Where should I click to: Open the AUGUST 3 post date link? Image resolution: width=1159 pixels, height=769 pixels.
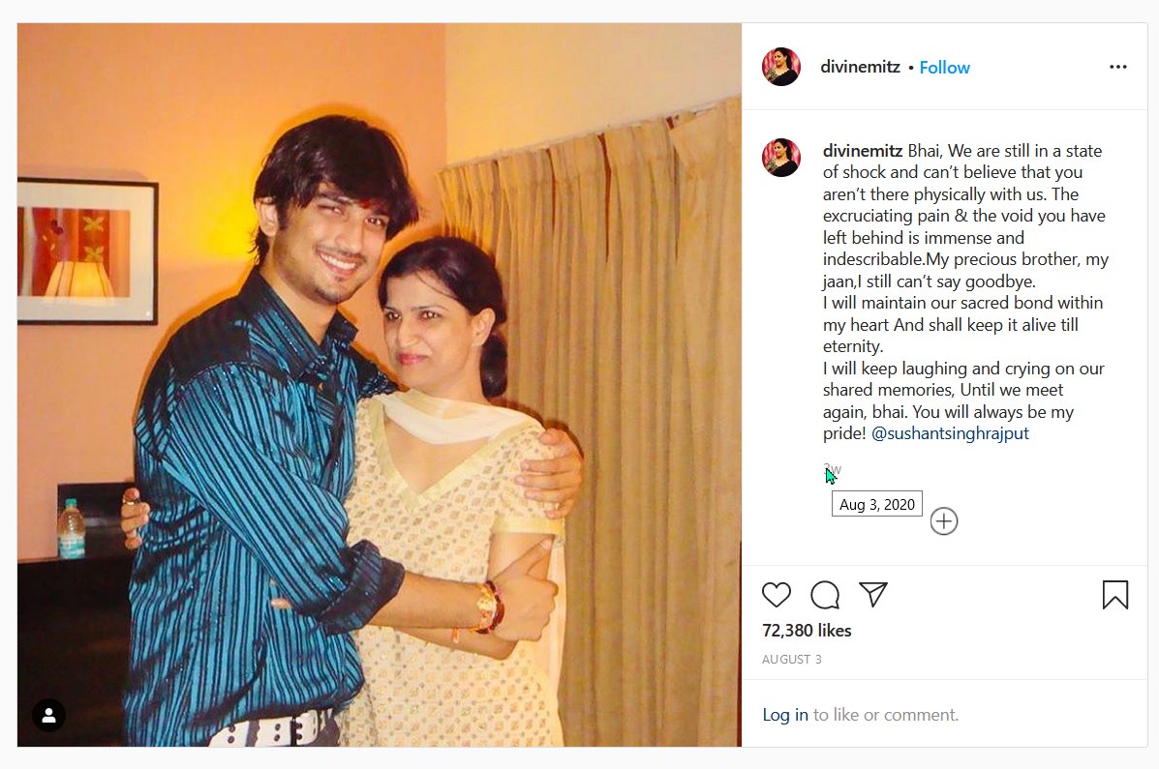pos(792,659)
